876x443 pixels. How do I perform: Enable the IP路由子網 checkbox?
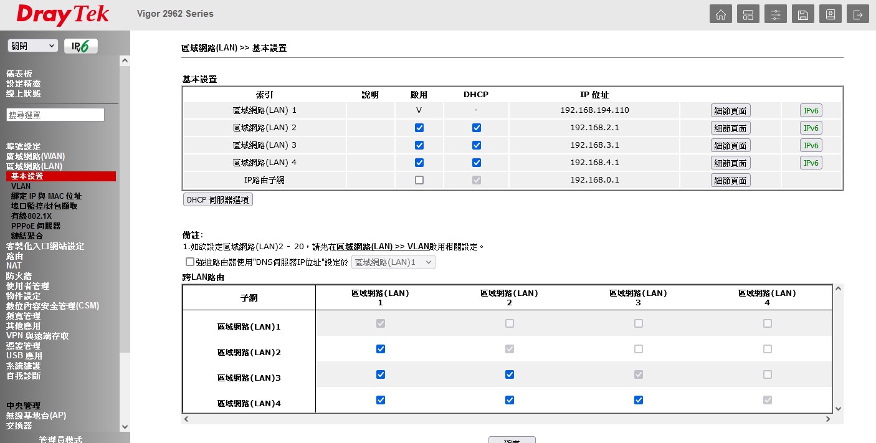[419, 180]
